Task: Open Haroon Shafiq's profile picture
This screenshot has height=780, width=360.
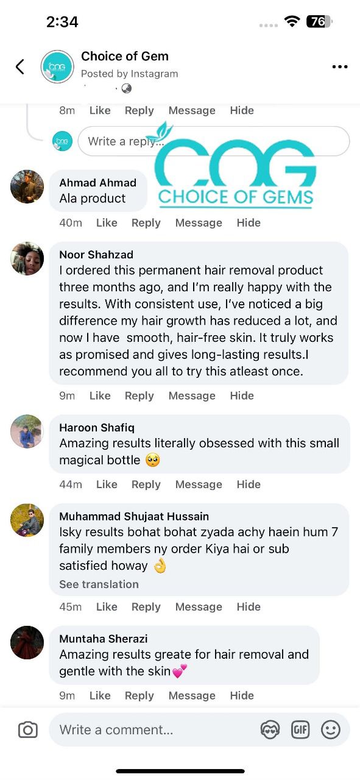Action: (x=27, y=431)
